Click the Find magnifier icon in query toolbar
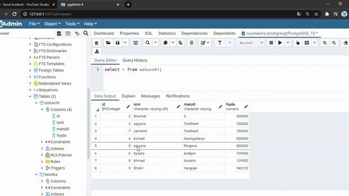349x196 pixels. [148, 42]
